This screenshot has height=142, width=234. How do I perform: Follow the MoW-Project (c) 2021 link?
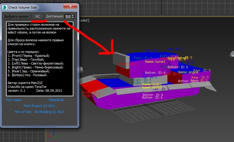(39, 106)
